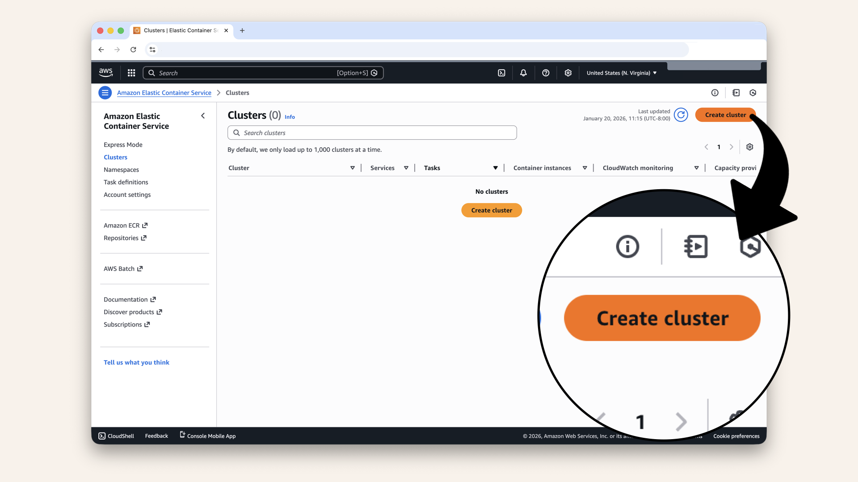
Task: Click the info circle icon near the breadcrumb
Action: (715, 92)
